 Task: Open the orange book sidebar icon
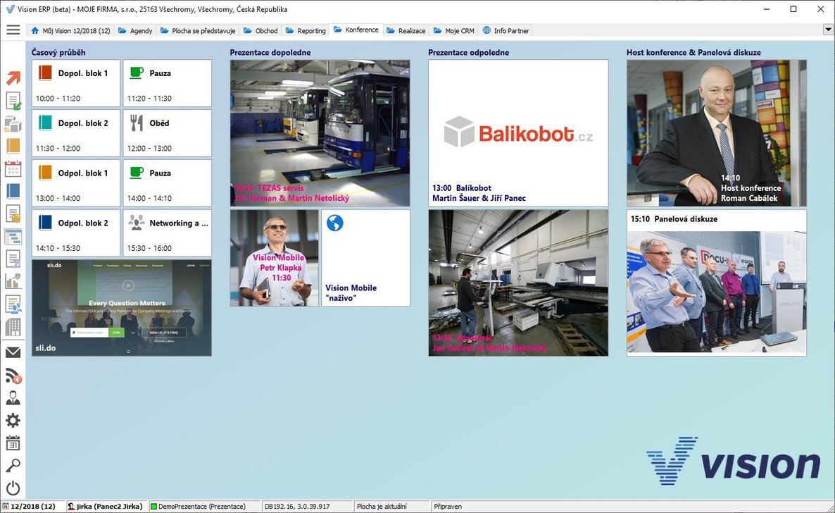pos(13,146)
